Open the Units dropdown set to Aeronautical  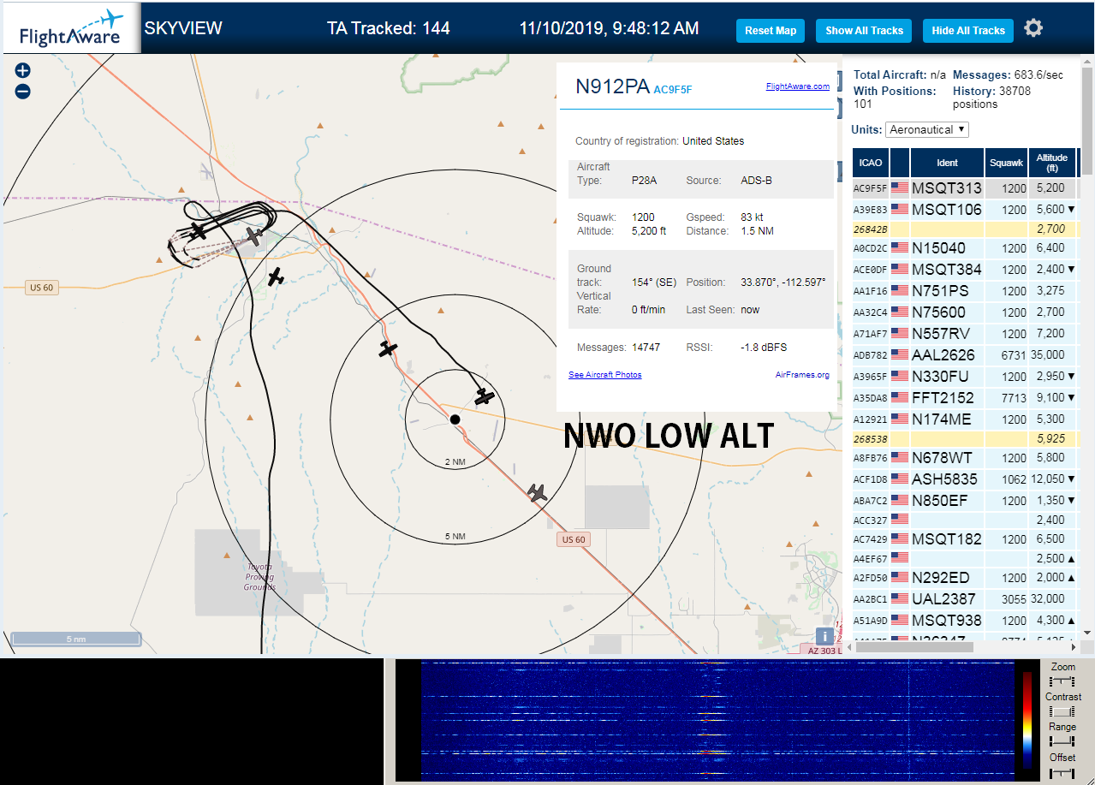click(x=927, y=129)
